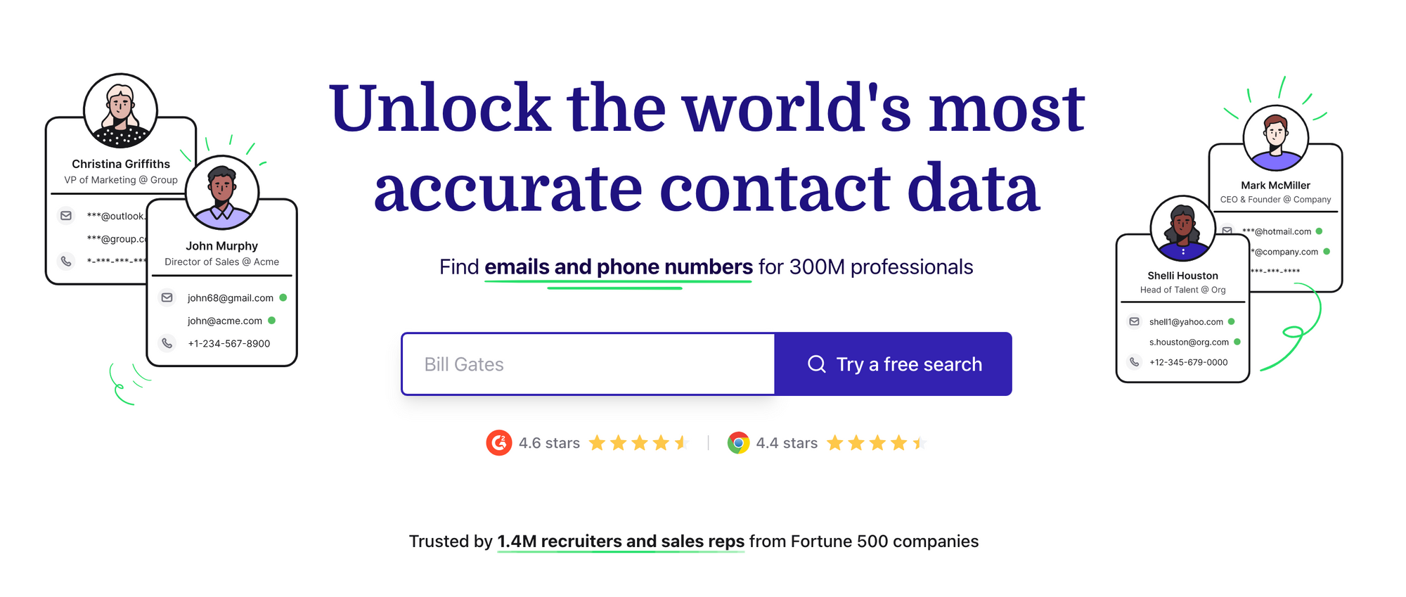Click Christina Griffiths' envelope icon
Image resolution: width=1406 pixels, height=597 pixels.
point(66,215)
